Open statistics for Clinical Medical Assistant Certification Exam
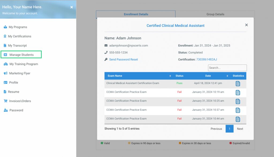274x157 pixels. pos(238,84)
